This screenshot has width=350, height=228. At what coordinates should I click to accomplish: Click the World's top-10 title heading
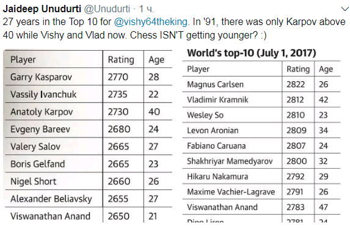pyautogui.click(x=252, y=53)
